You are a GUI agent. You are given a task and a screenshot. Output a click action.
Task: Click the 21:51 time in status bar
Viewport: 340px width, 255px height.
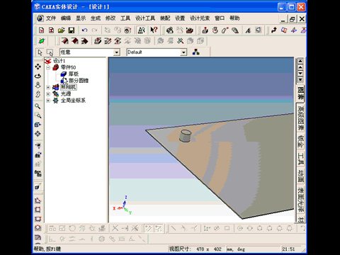click(x=288, y=249)
